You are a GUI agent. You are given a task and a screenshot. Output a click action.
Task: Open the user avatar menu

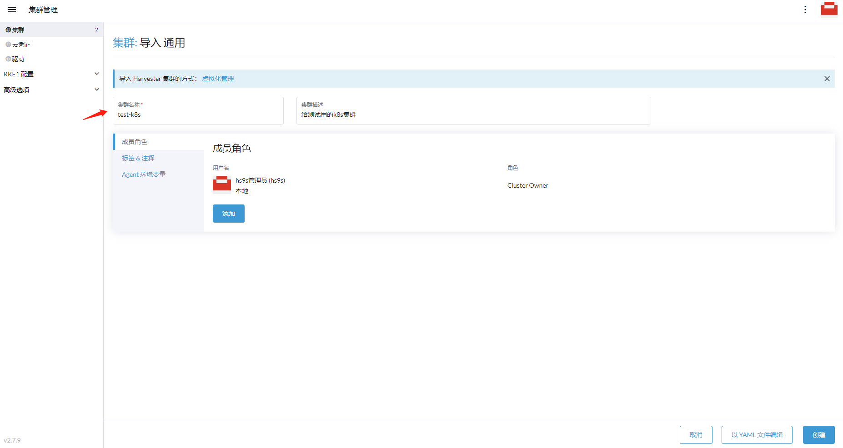pyautogui.click(x=829, y=9)
